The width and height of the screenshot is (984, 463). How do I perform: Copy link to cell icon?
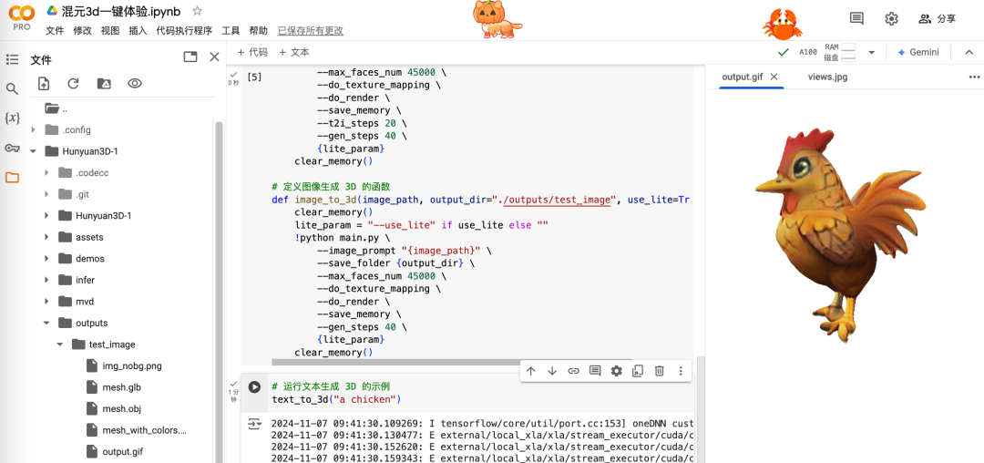[574, 371]
